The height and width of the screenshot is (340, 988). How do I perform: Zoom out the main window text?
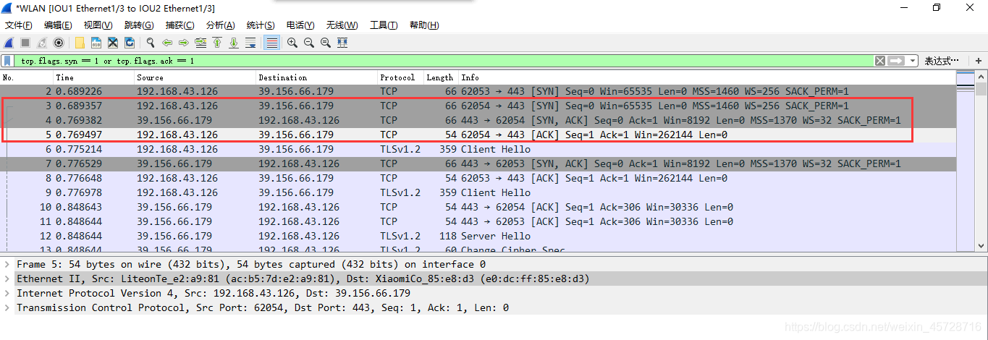point(309,43)
